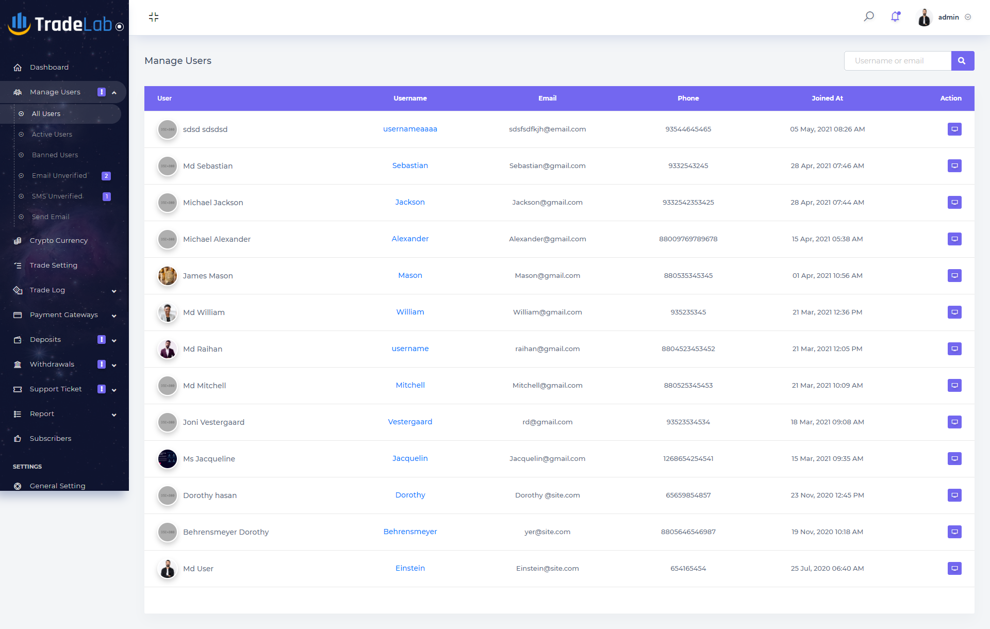The height and width of the screenshot is (629, 990).
Task: Toggle the sidebar radio button beside the TradeLab logo
Action: coord(120,27)
